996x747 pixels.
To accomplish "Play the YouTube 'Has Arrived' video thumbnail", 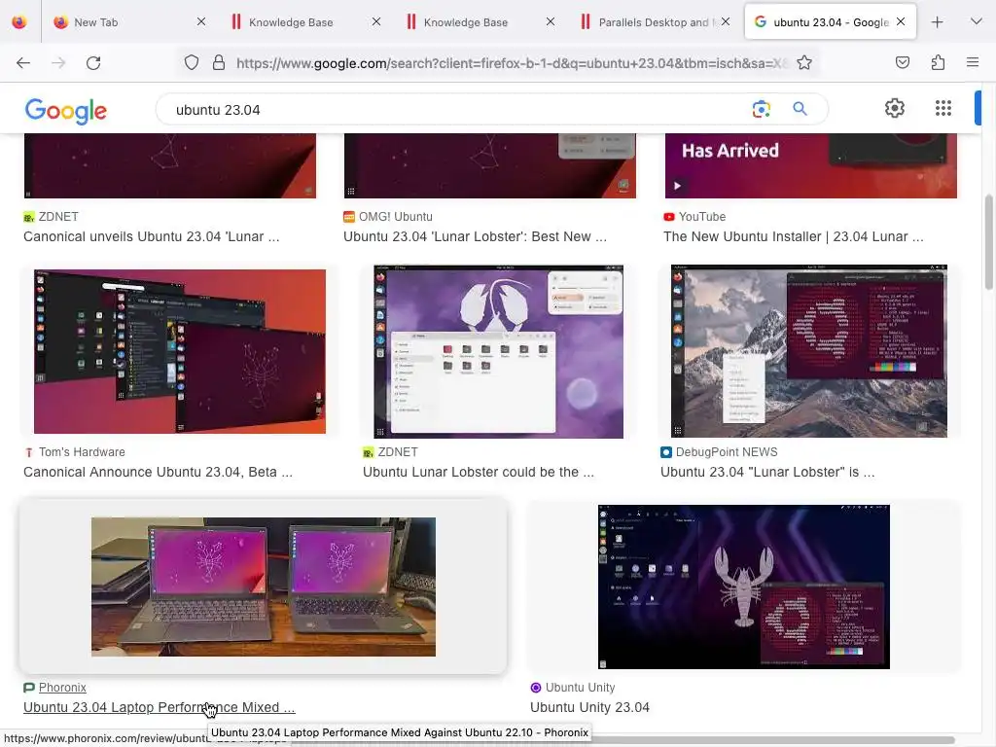I will (x=810, y=165).
